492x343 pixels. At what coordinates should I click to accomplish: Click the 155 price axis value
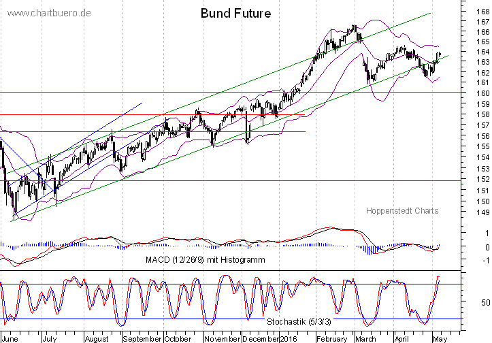click(x=482, y=146)
